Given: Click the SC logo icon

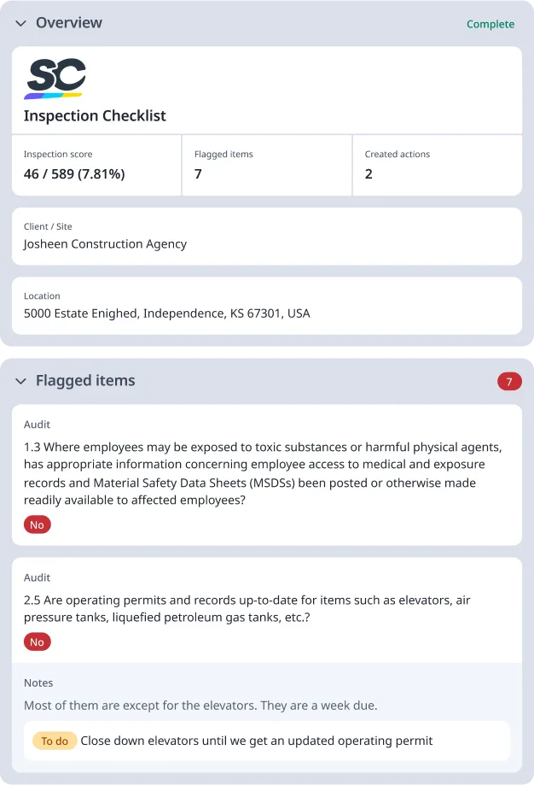Looking at the screenshot, I should click(55, 78).
